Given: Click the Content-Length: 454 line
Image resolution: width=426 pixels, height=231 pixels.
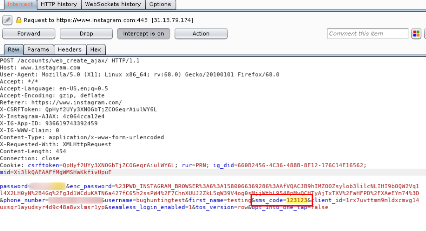Looking at the screenshot, I should click(33, 152).
